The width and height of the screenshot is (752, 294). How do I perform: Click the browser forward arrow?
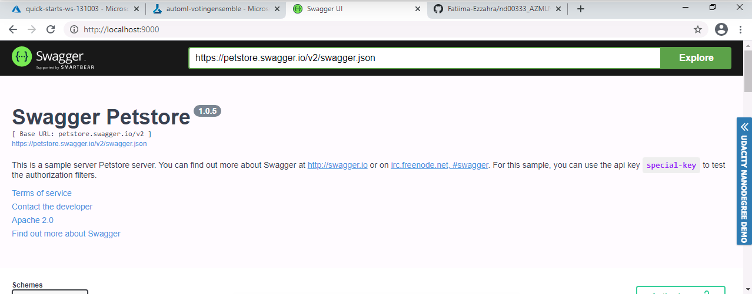click(x=32, y=29)
